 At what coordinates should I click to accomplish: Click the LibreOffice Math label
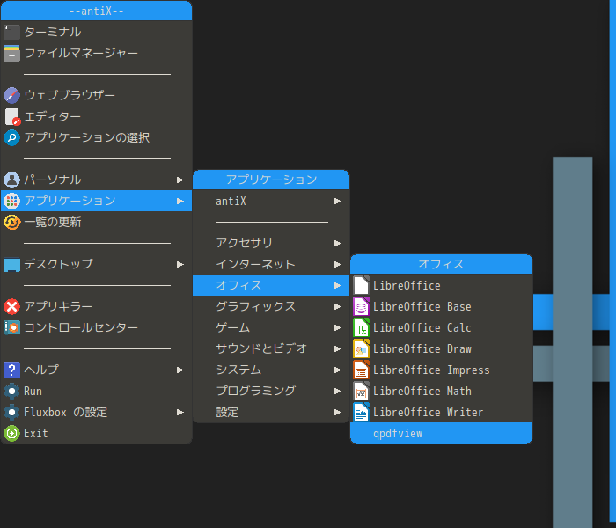point(422,391)
